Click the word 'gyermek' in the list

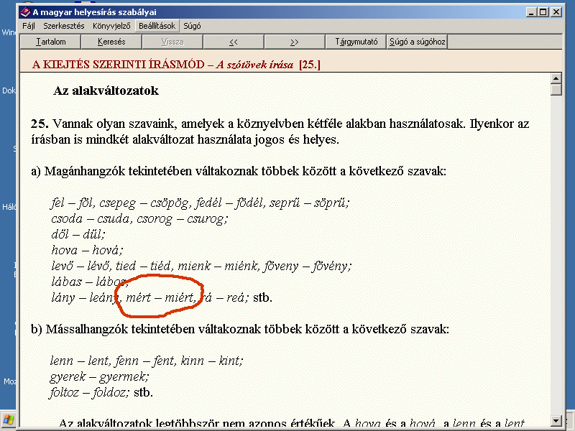(x=124, y=377)
